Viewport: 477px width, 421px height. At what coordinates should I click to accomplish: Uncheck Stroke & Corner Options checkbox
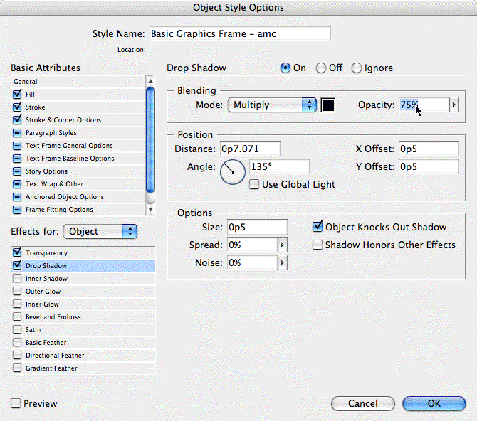[x=17, y=119]
